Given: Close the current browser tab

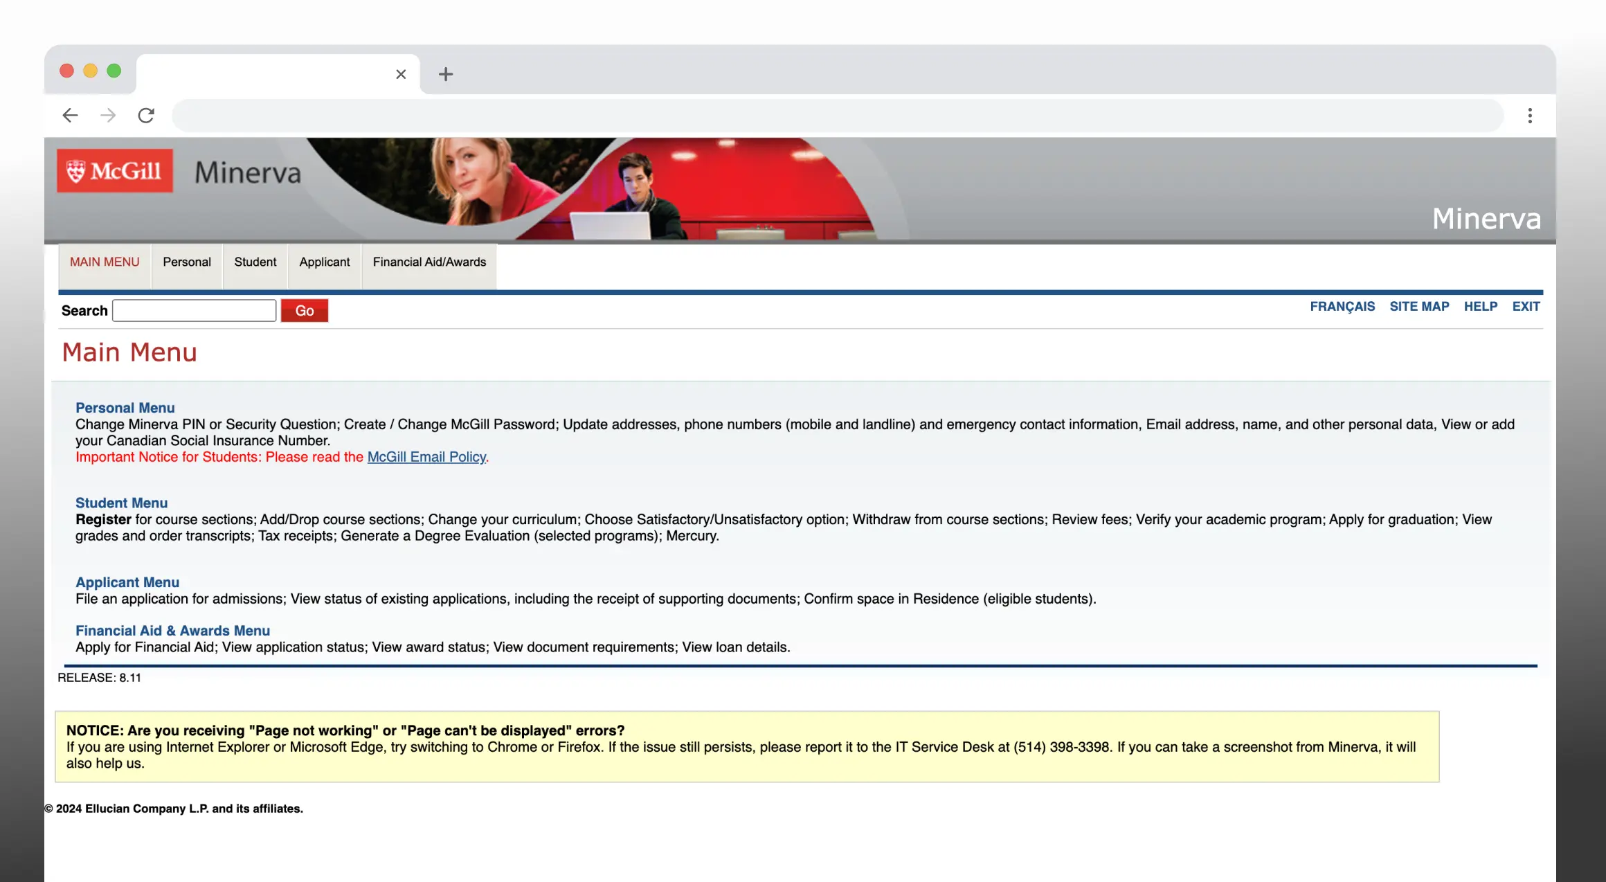Looking at the screenshot, I should pyautogui.click(x=401, y=74).
